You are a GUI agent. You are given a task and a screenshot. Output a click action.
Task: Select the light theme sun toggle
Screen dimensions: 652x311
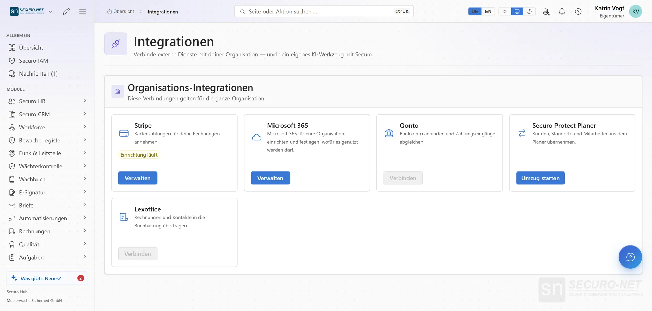[505, 11]
